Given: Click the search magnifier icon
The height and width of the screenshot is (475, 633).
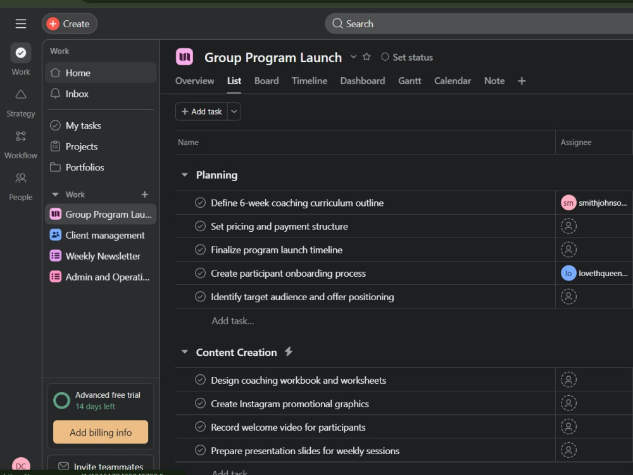Looking at the screenshot, I should click(x=337, y=23).
